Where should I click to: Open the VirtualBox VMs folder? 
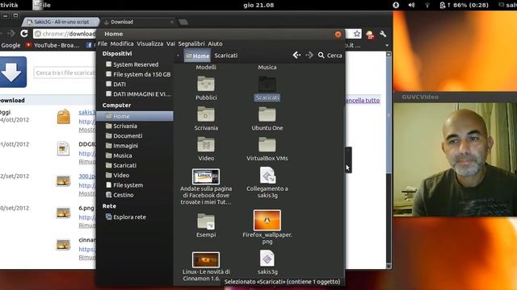pyautogui.click(x=267, y=145)
